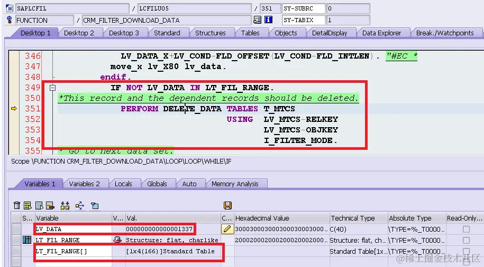The width and height of the screenshot is (484, 267).
Task: Click the C(40) technical type cell
Action: pos(358,229)
